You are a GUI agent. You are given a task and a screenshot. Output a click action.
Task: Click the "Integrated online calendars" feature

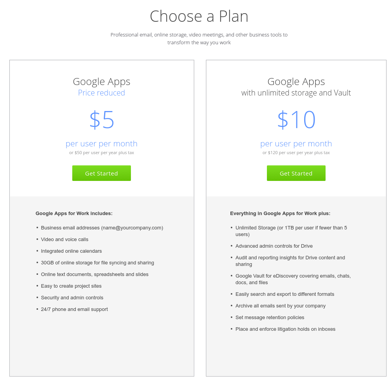tap(71, 251)
